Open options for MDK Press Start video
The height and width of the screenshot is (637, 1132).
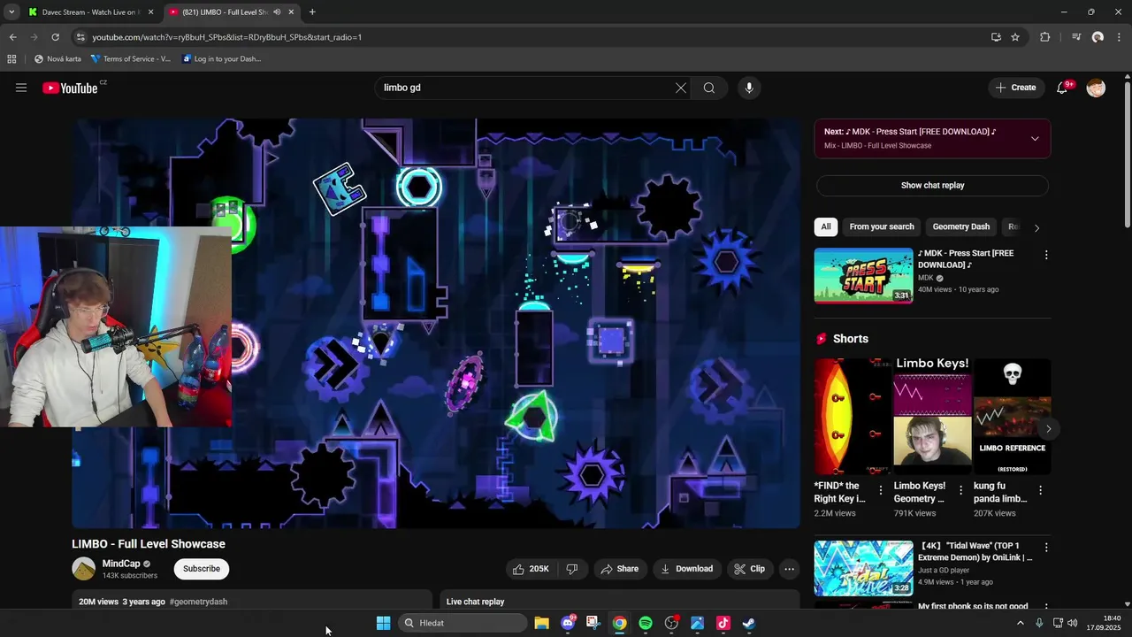(x=1046, y=255)
